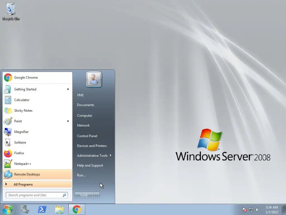Open Documents from the Start menu
The width and height of the screenshot is (286, 215).
[85, 105]
